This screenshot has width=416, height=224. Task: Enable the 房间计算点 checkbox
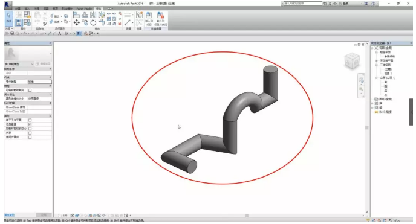coord(30,137)
